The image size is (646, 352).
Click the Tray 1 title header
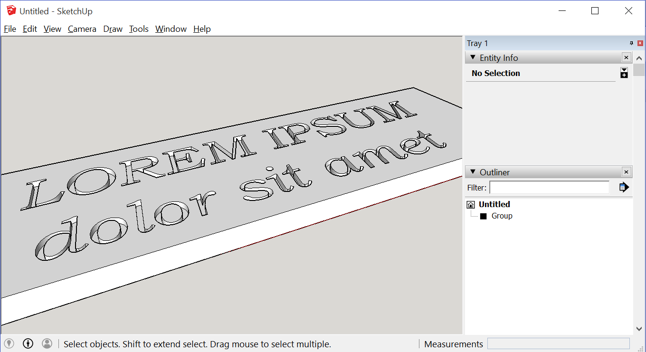pos(477,43)
